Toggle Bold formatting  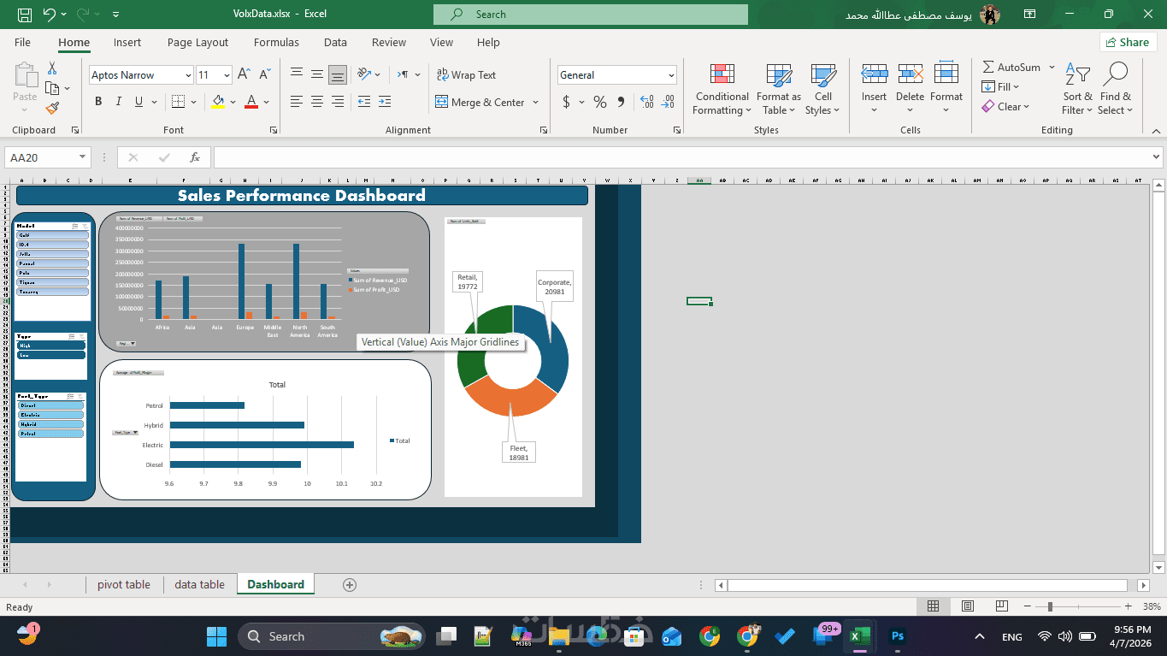click(98, 102)
